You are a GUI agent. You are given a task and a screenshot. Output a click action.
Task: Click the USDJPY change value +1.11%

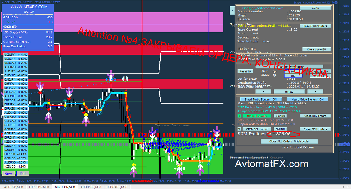click(x=22, y=55)
